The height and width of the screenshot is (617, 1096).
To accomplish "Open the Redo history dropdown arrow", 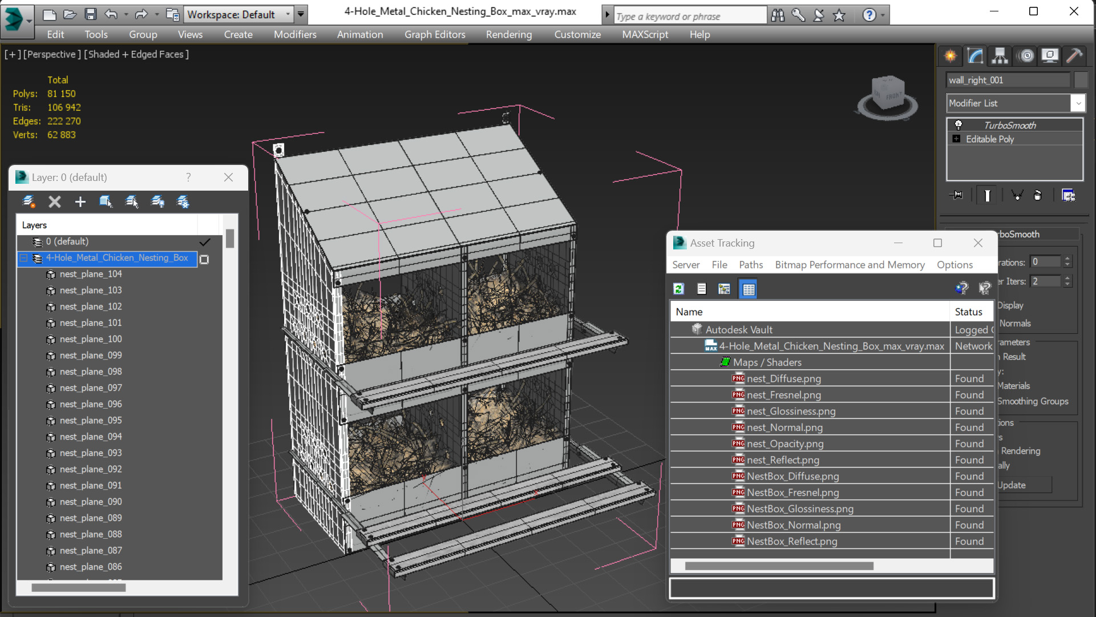I will pyautogui.click(x=156, y=14).
